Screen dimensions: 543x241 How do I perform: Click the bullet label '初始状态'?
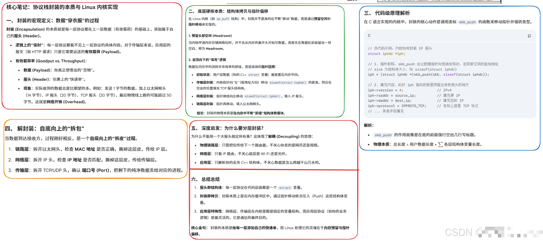coord(203,75)
